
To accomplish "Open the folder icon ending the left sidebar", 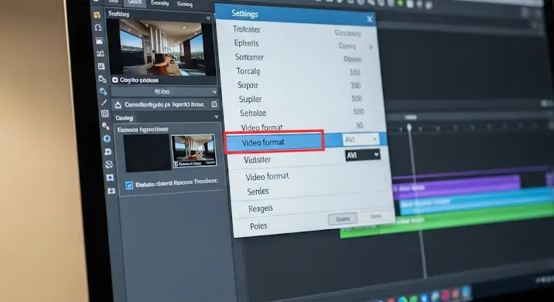I will pos(111,191).
